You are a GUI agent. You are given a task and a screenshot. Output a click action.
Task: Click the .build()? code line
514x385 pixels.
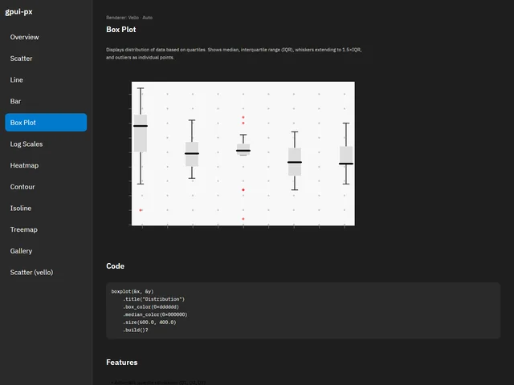[136, 330]
